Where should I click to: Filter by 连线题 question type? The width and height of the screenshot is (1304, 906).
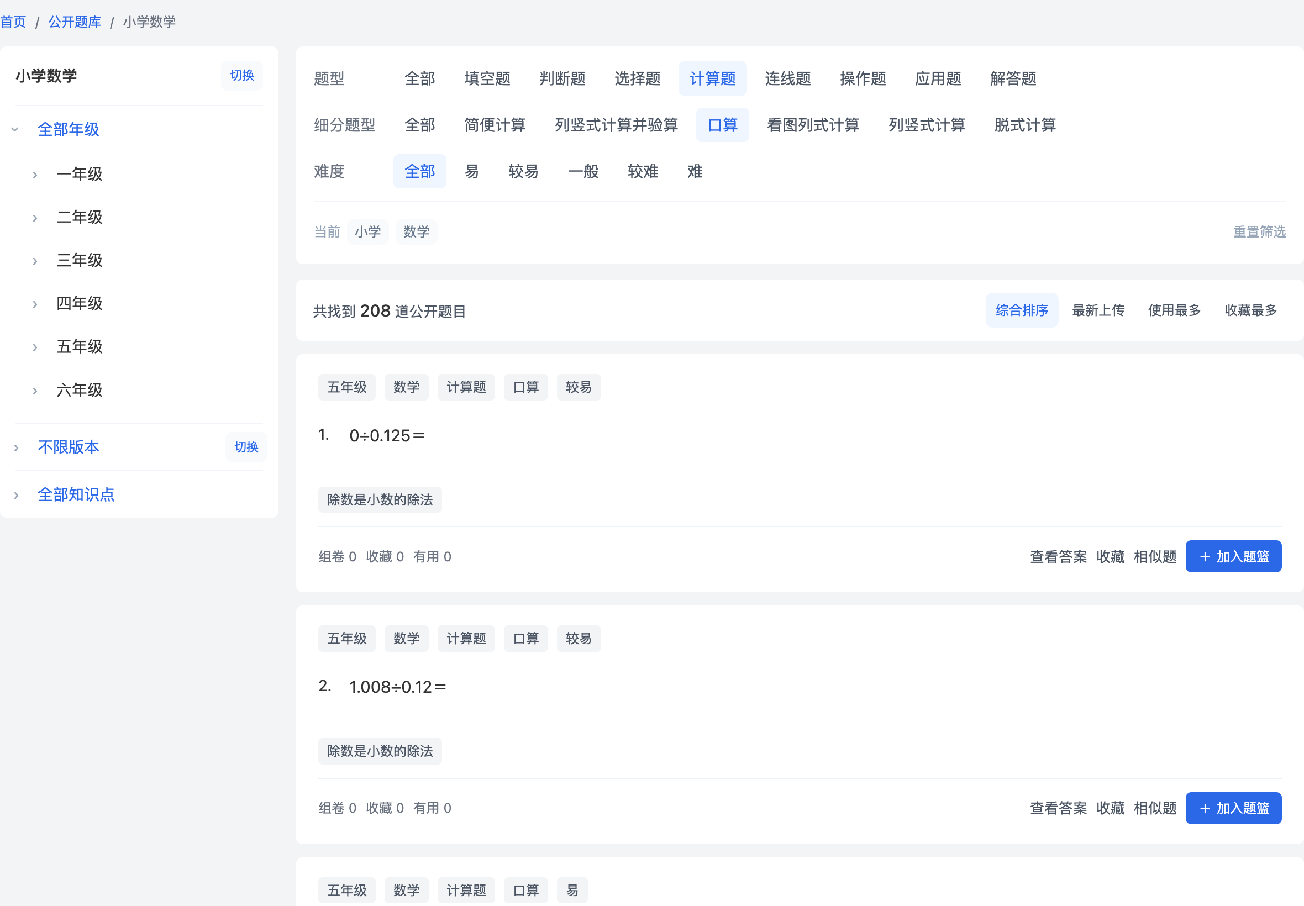tap(787, 78)
